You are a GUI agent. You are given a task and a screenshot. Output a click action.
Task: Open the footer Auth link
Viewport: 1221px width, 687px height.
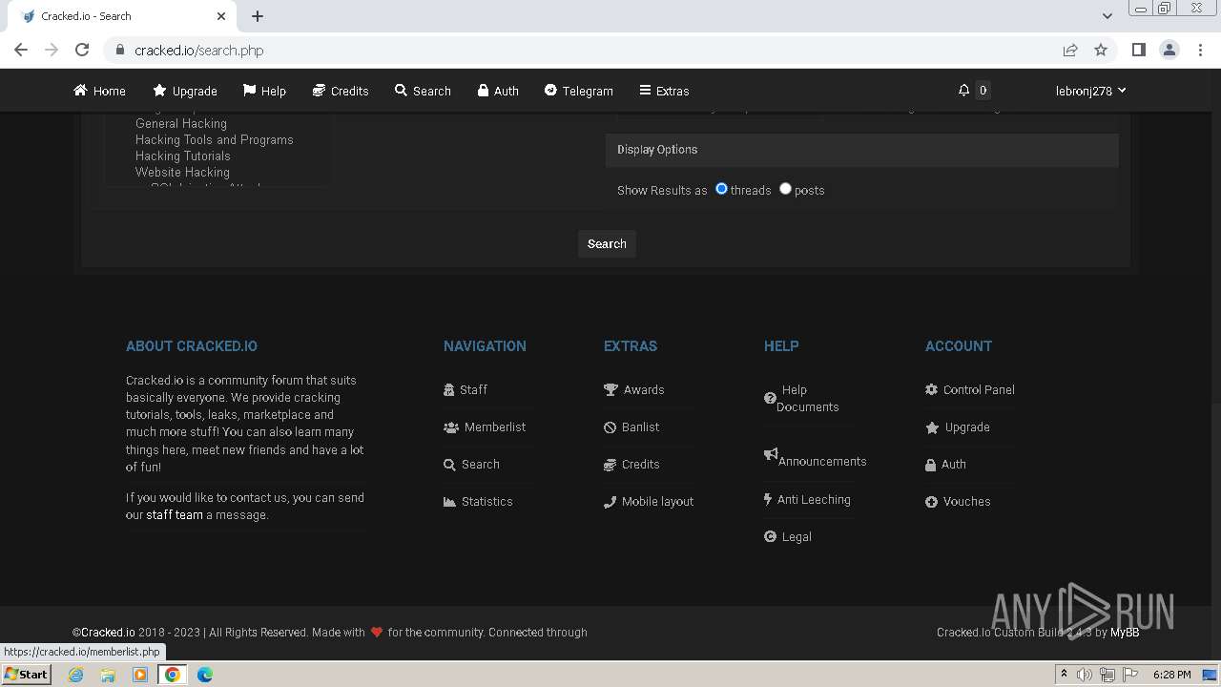(945, 464)
